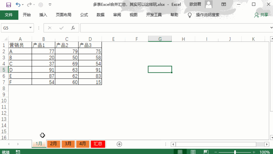Image resolution: width=273 pixels, height=154 pixels.
Task: Click cell D7 with value 15
Action: 90,82
